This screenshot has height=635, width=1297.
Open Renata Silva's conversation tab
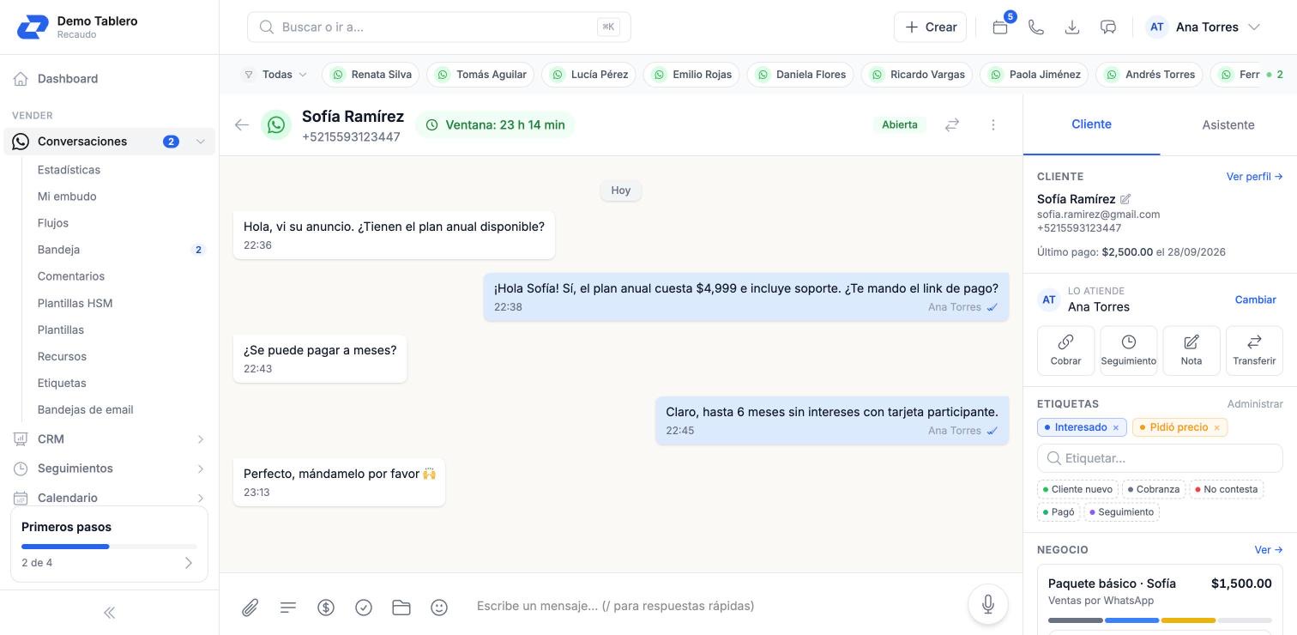[371, 75]
